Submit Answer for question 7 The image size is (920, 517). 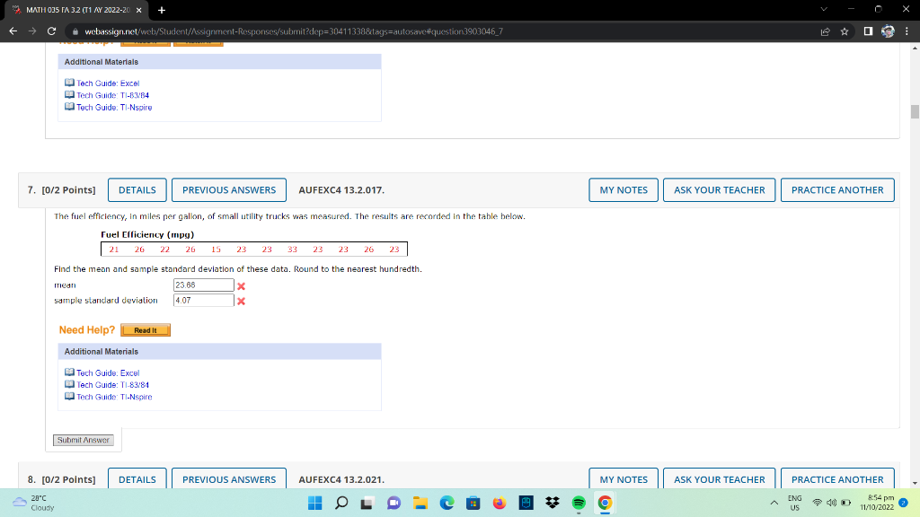tap(84, 440)
